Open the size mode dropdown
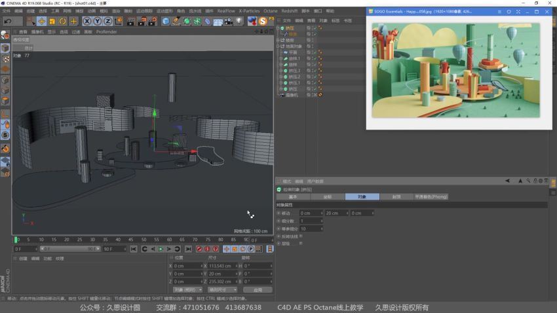The height and width of the screenshot is (313, 557). click(222, 290)
